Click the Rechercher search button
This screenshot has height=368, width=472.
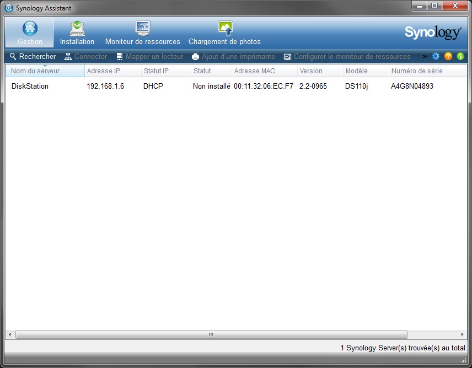33,57
